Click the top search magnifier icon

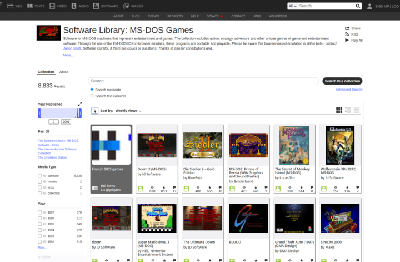coord(358,6)
